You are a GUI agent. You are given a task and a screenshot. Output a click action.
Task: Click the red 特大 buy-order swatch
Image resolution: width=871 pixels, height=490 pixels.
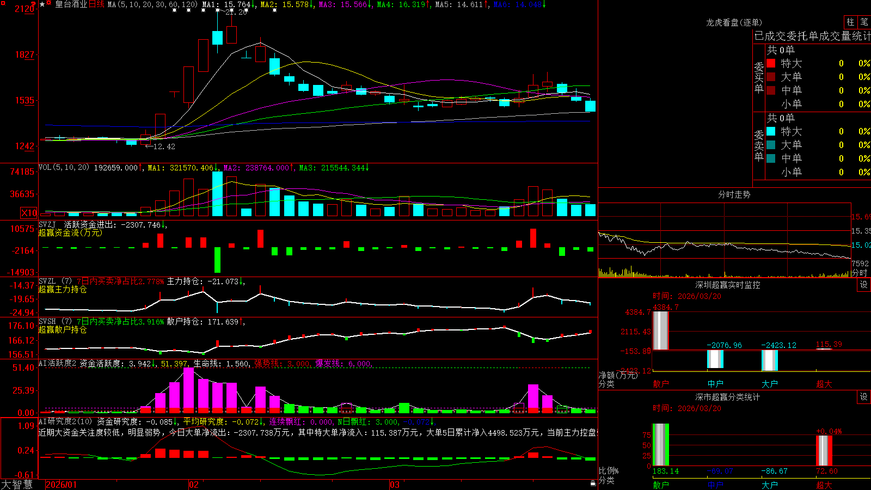tap(771, 63)
